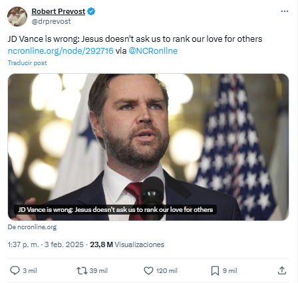Click Traducir post to translate
Screen dimensions: 298x283
click(27, 63)
